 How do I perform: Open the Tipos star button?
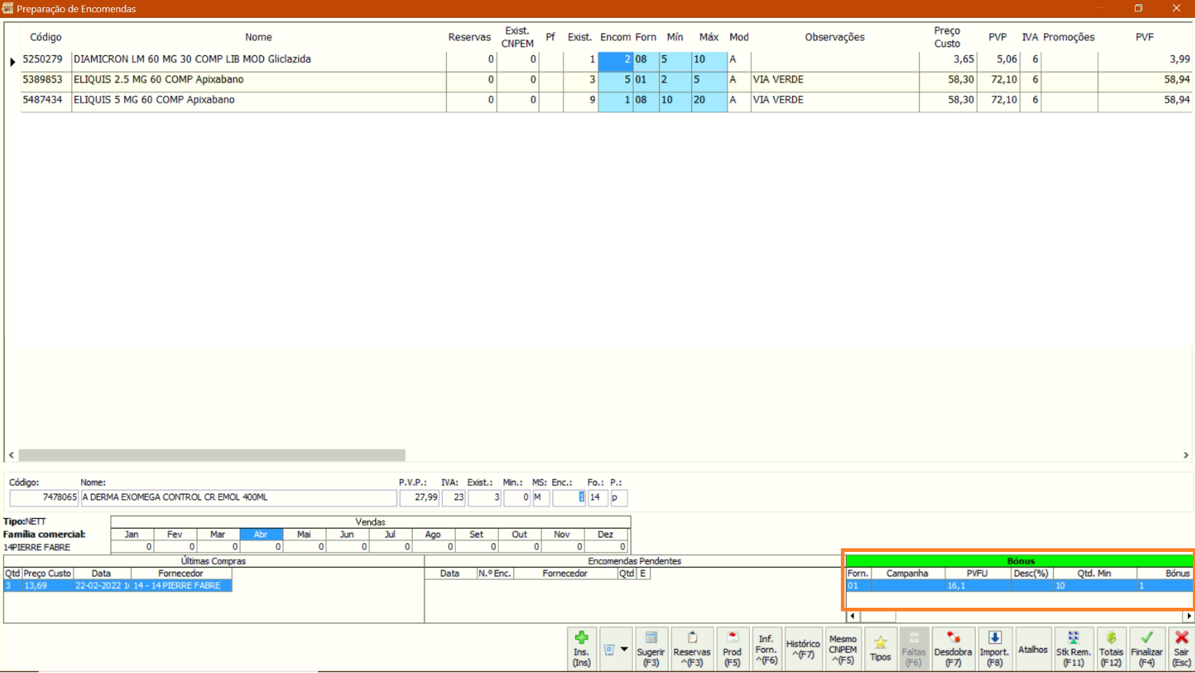[880, 649]
